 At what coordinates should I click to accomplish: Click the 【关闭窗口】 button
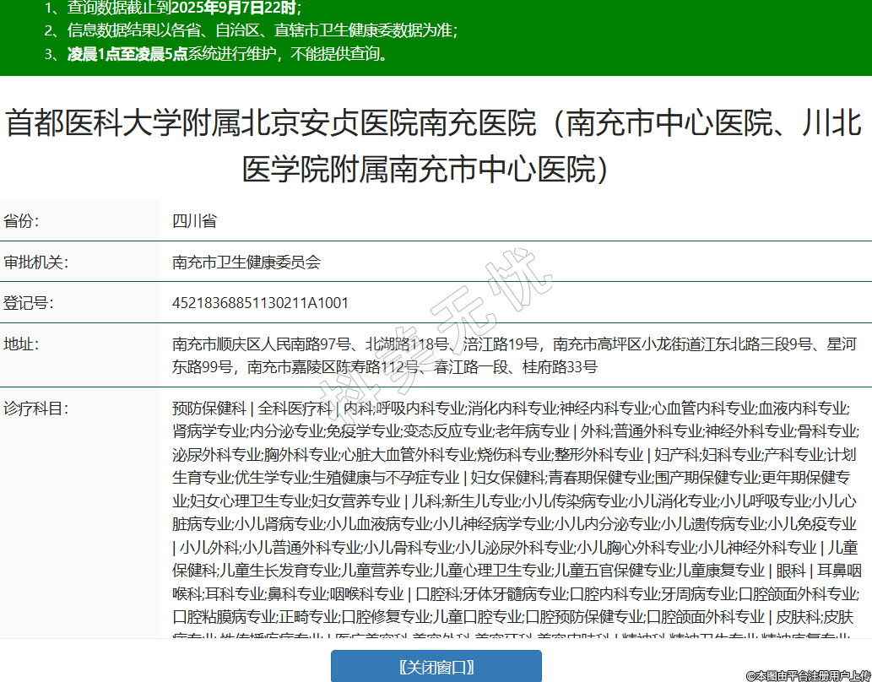coord(436,667)
